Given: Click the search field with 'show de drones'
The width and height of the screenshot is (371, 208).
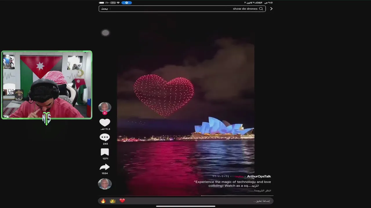Looking at the screenshot, I should point(182,9).
